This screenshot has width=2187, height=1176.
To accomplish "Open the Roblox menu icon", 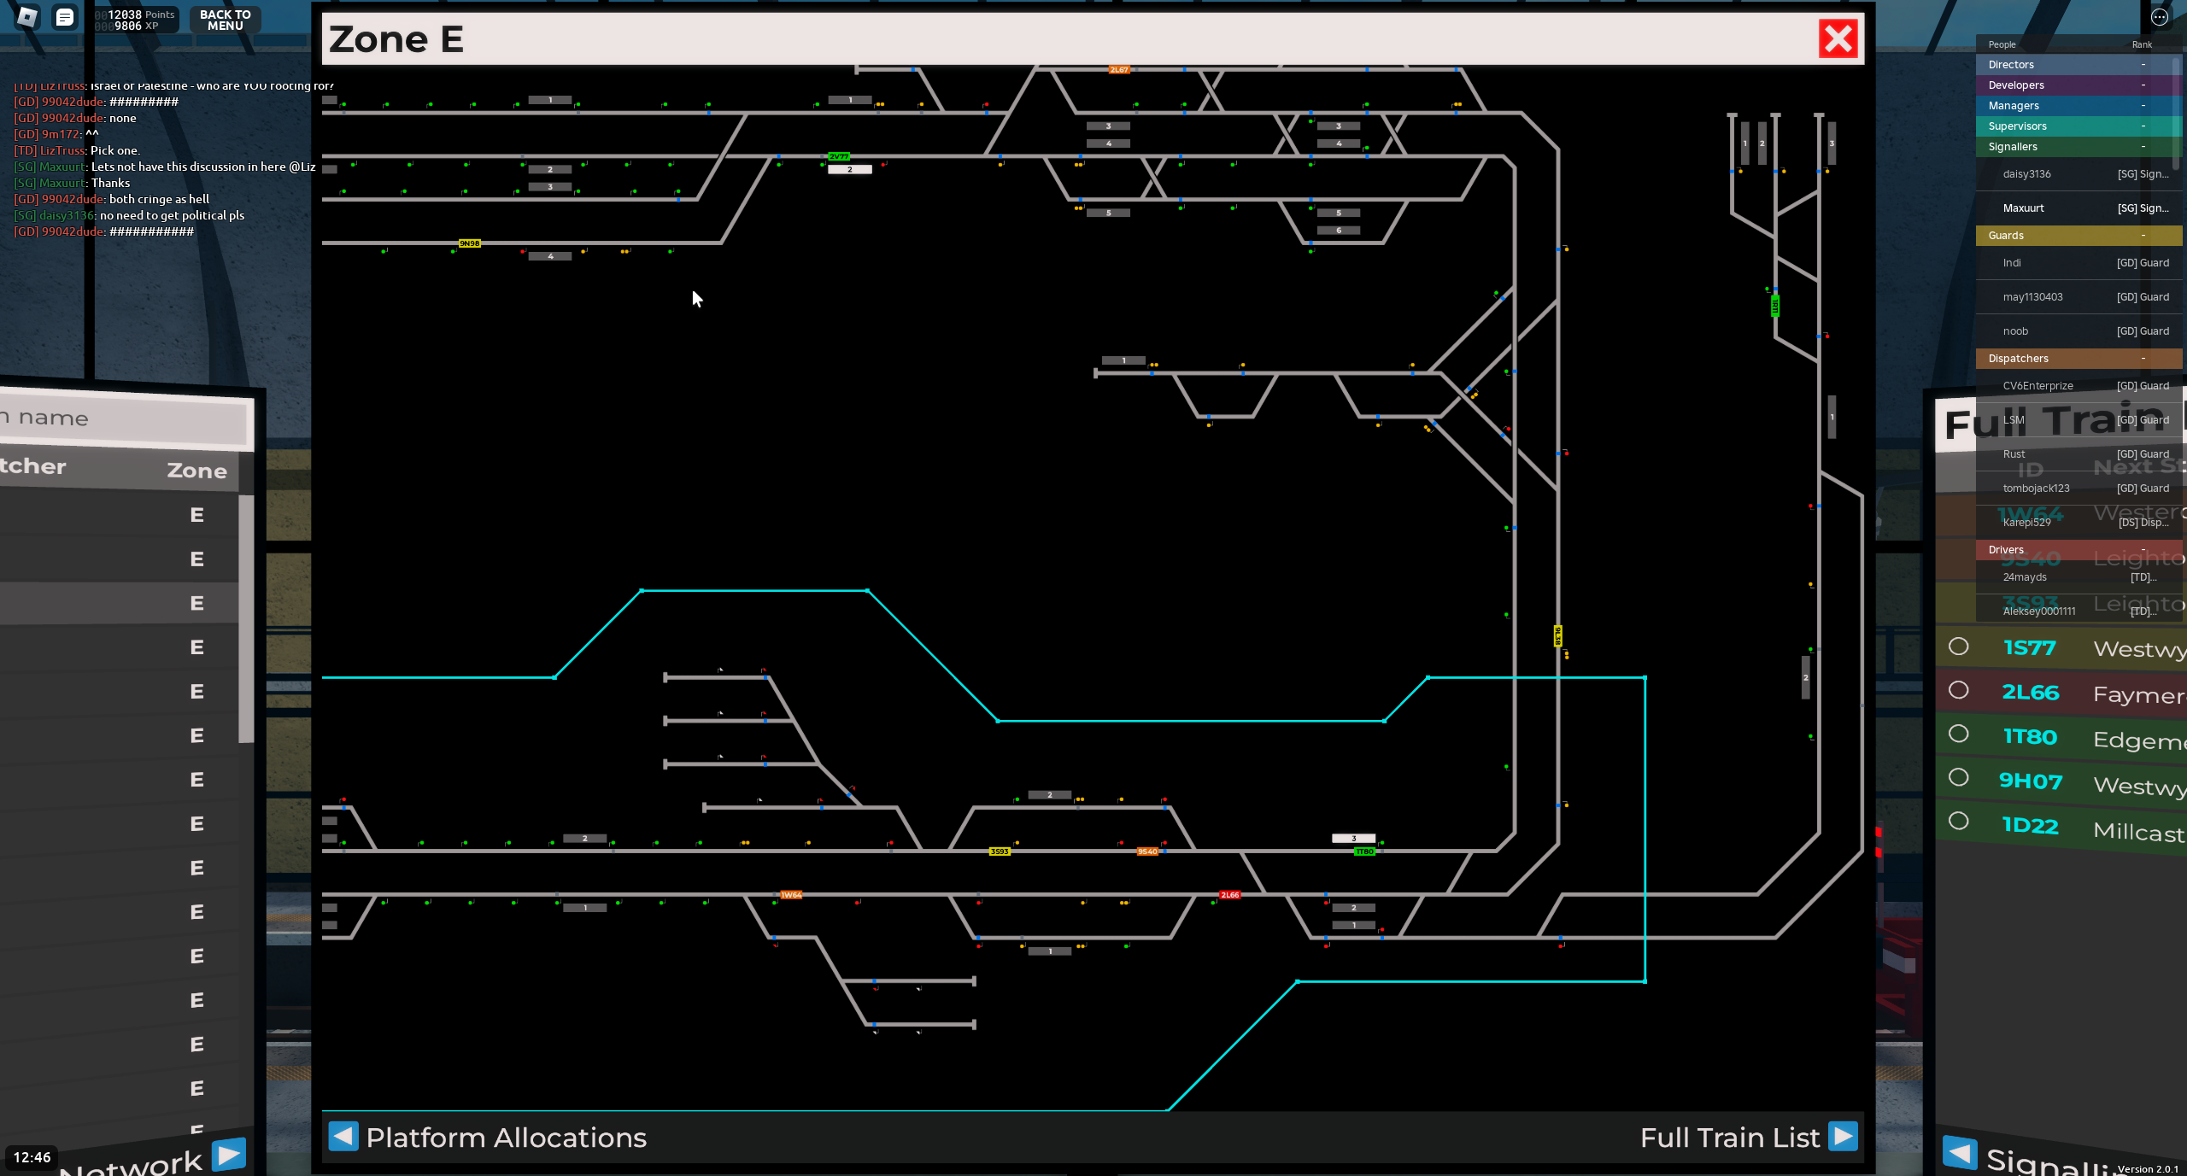I will [x=26, y=16].
